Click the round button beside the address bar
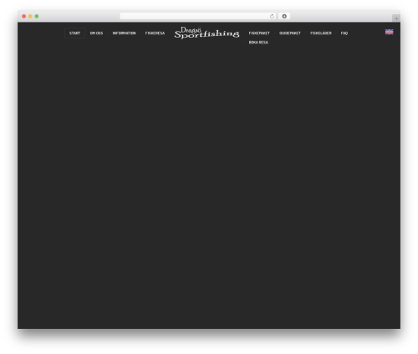This screenshot has width=418, height=354. tap(284, 16)
